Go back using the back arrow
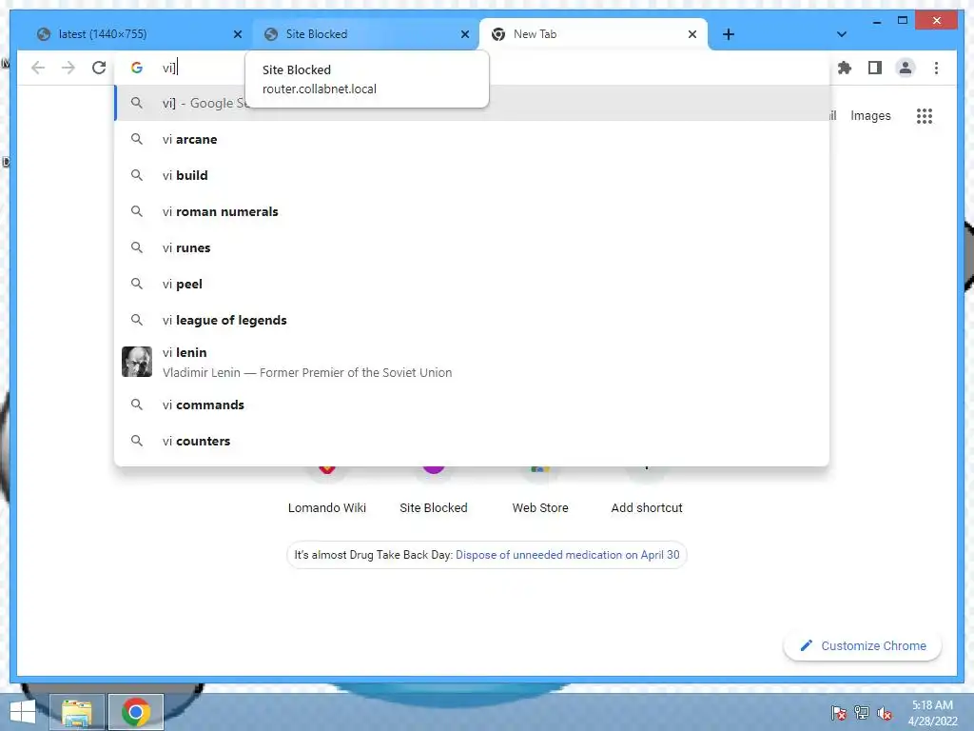974x731 pixels. pyautogui.click(x=38, y=68)
